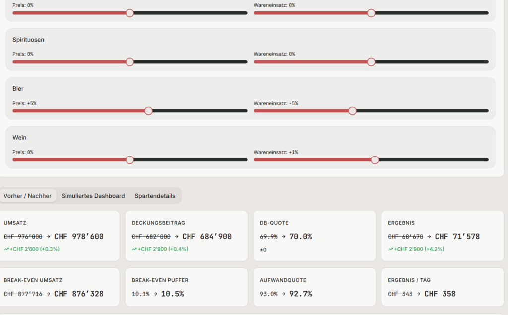Select the Ergebnis CHF 71'578 card
Image resolution: width=508 pixels, height=315 pixels.
pyautogui.click(x=442, y=236)
